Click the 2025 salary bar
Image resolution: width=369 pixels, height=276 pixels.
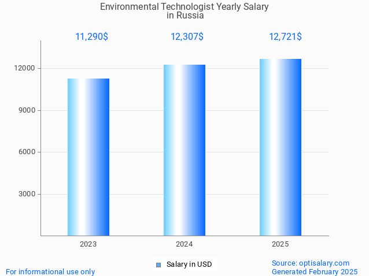click(281, 147)
